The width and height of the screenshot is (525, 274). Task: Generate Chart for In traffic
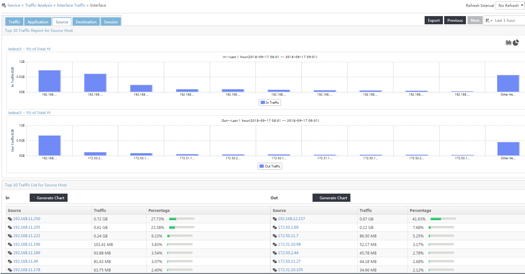[49, 198]
